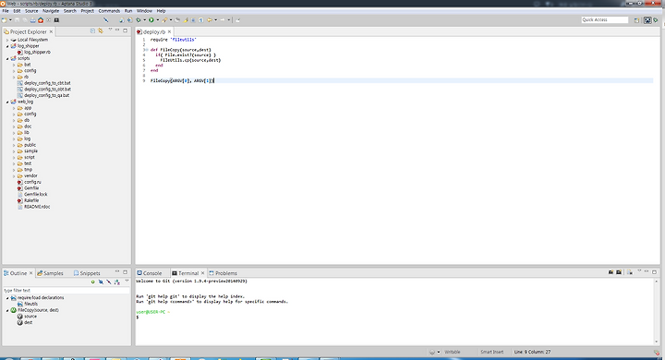
Task: Maximize the Terminal panel
Action: pos(655,271)
